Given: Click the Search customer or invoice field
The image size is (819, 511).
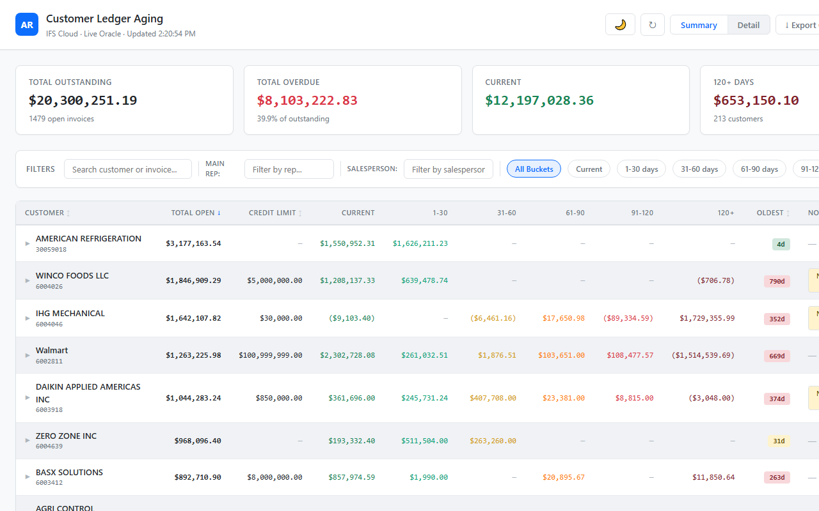Looking at the screenshot, I should 128,169.
